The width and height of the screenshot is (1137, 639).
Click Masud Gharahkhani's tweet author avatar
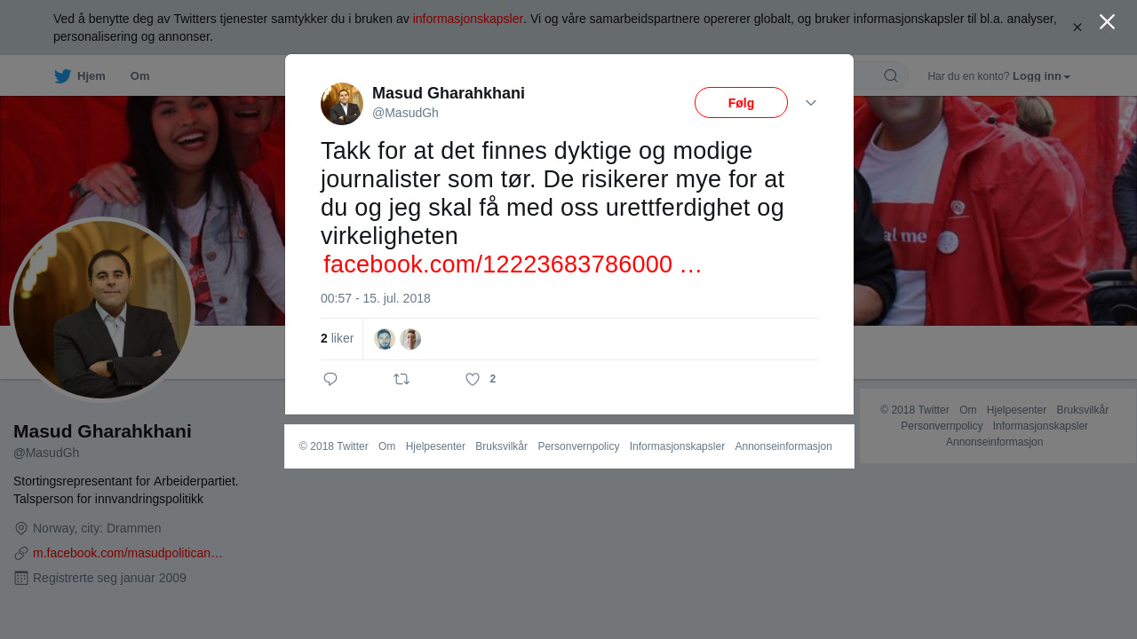(x=342, y=104)
